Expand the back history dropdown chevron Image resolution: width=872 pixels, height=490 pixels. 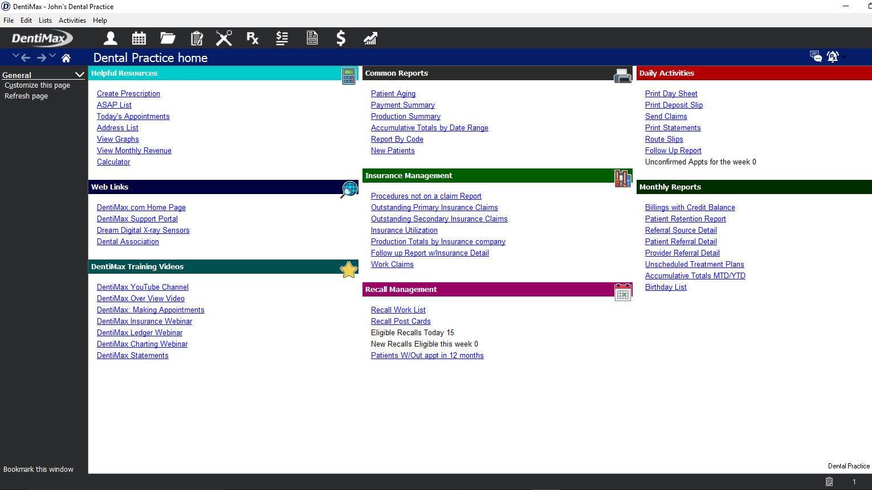(x=15, y=56)
